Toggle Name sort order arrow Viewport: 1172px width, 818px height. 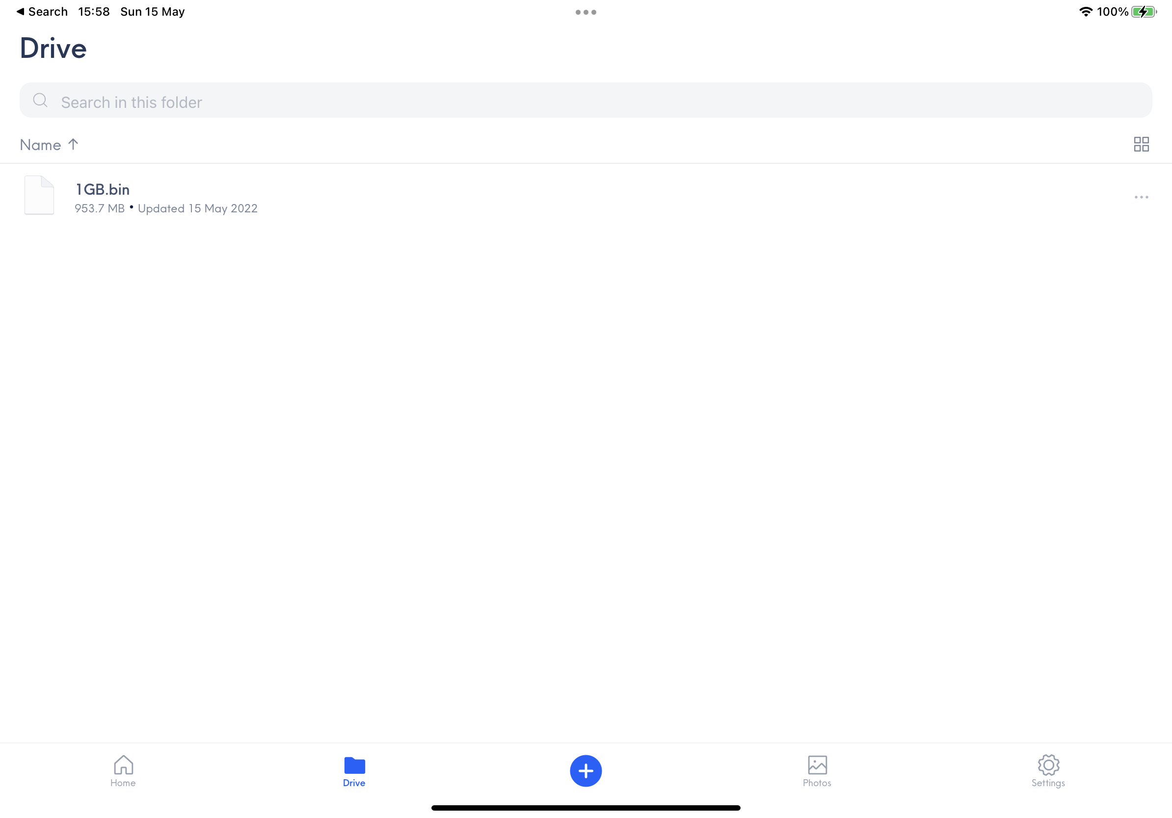(x=73, y=144)
